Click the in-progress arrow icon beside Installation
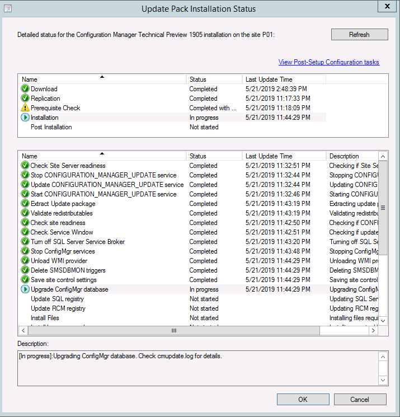Viewport: 400px width, 417px height. [x=25, y=118]
